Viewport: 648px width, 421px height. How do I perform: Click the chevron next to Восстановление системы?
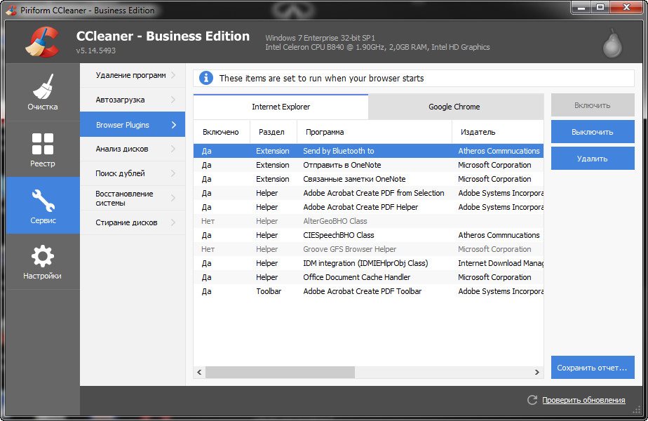tap(173, 198)
